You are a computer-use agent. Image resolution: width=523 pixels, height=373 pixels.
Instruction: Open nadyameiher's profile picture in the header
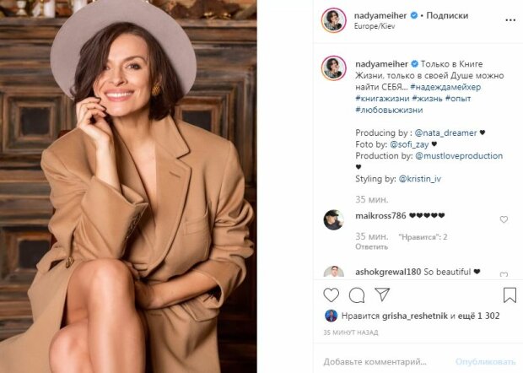coord(333,20)
